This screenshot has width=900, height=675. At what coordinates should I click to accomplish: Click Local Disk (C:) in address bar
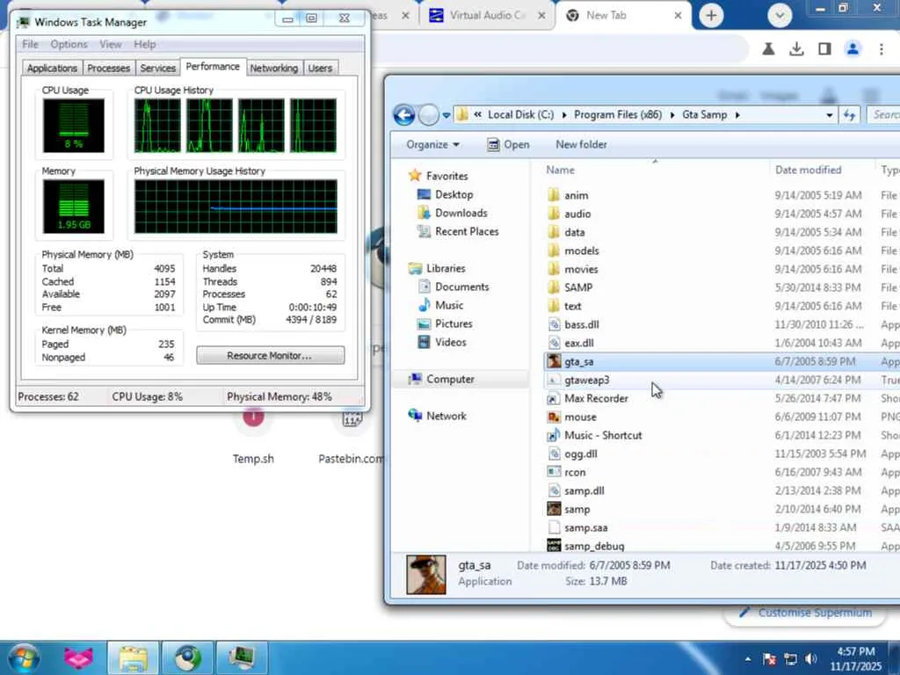point(520,115)
